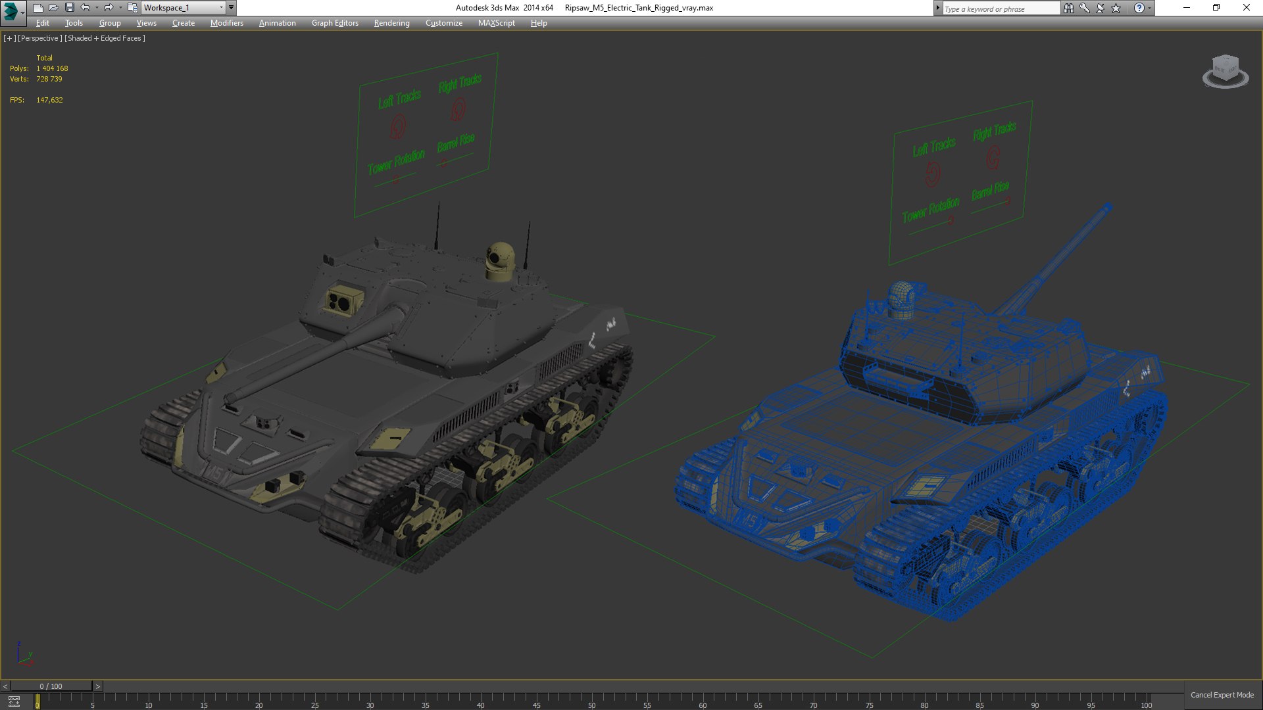Click the 0 / 100 time slider
Viewport: 1263px width, 710px height.
coord(51,686)
